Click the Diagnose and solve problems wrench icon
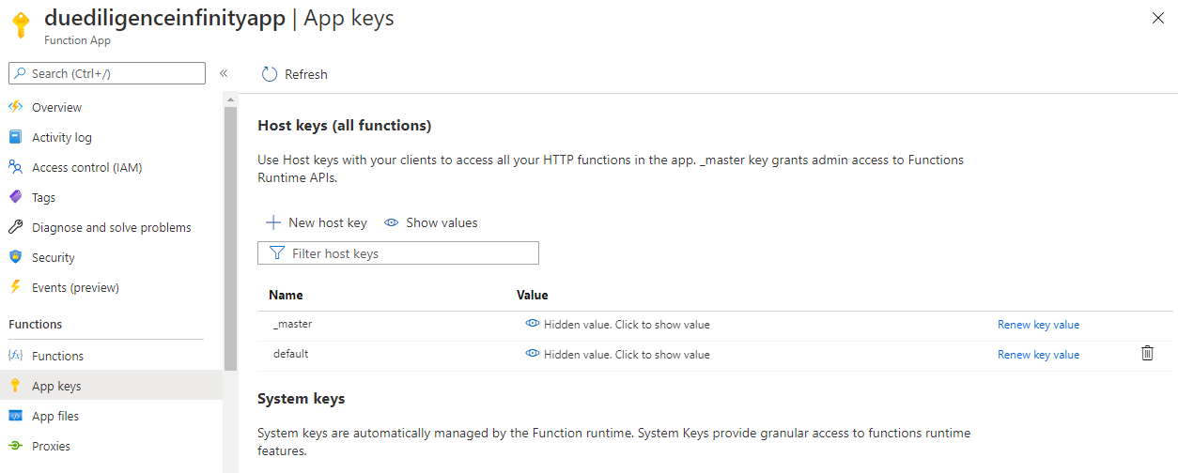Screen dimensions: 1178x473 [x=15, y=227]
